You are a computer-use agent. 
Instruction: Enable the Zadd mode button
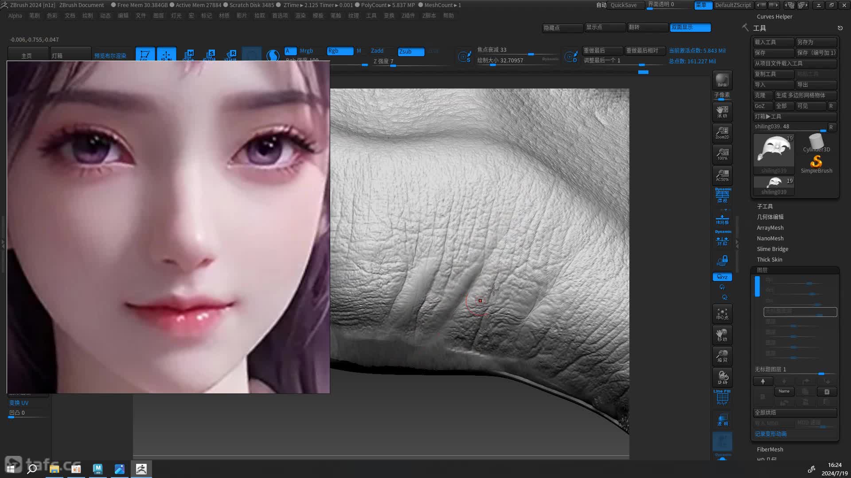point(377,51)
